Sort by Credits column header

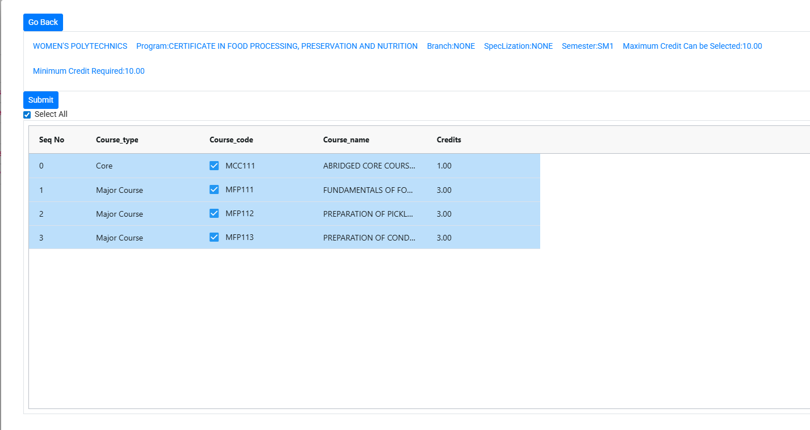(x=449, y=140)
